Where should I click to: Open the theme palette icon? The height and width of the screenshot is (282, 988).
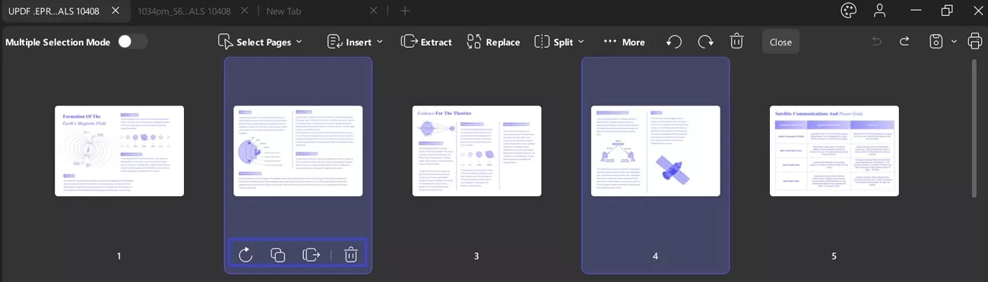(x=848, y=11)
